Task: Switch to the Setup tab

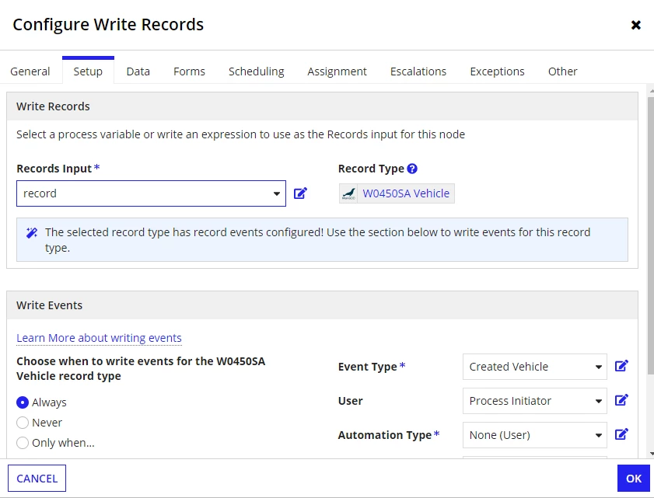Action: point(88,71)
